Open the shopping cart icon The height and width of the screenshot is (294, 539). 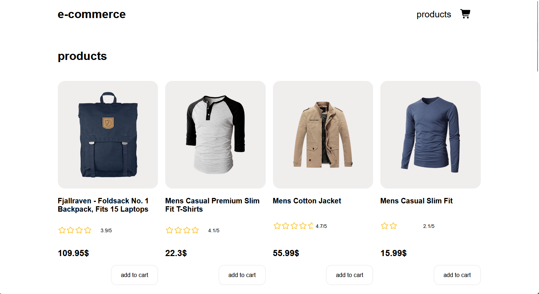465,14
